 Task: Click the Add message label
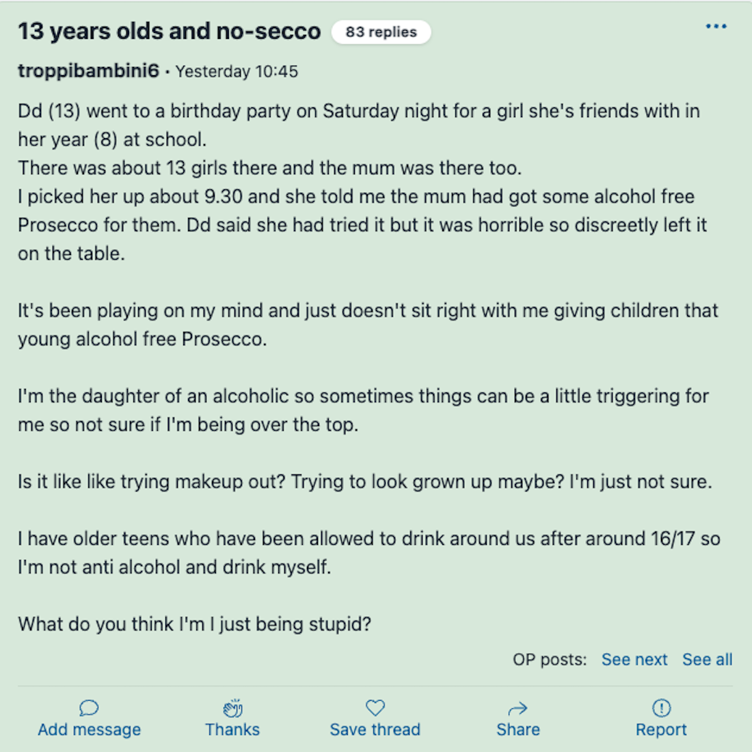[x=89, y=729]
